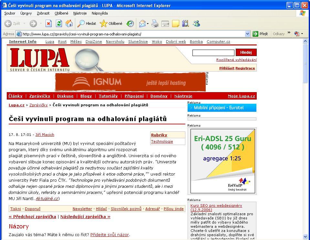Click the Forward arrow button
Screen dimensions: 310x240
[33, 24]
